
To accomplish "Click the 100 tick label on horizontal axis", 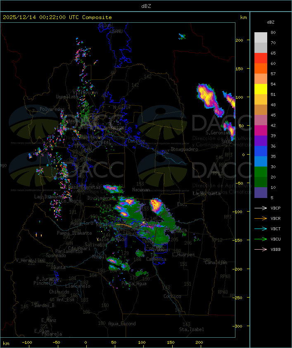I will [x=142, y=343].
